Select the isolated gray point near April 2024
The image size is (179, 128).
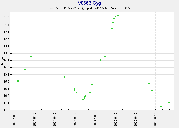[x=52, y=50]
